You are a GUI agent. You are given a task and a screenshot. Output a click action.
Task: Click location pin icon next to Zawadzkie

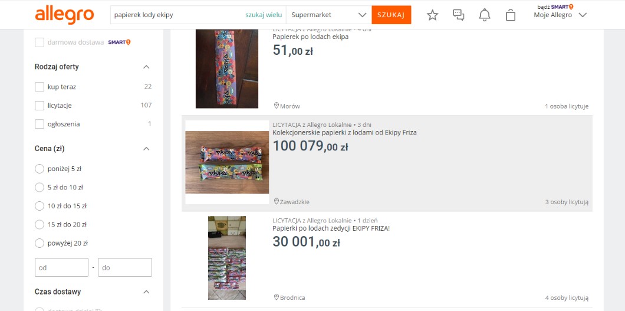coord(276,201)
